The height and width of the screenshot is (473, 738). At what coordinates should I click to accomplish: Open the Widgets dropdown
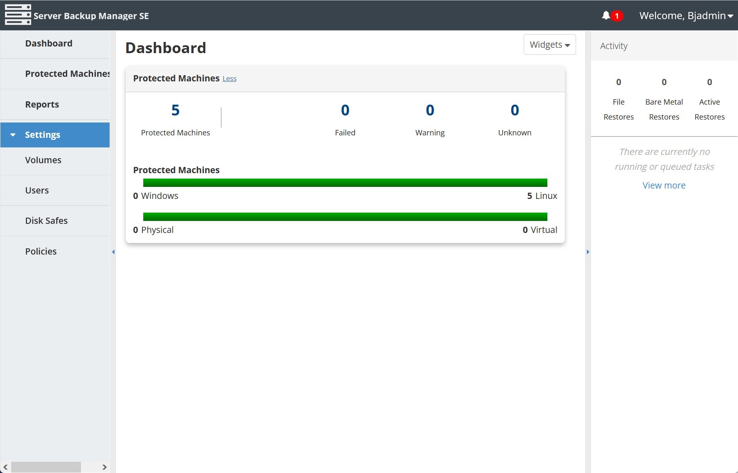[549, 44]
